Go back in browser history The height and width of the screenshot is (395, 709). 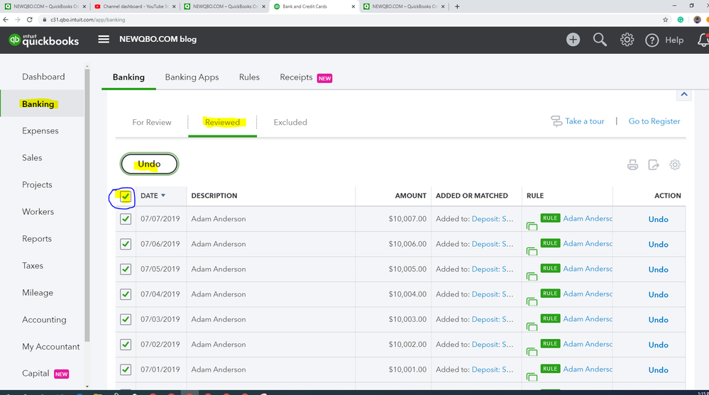(x=6, y=20)
